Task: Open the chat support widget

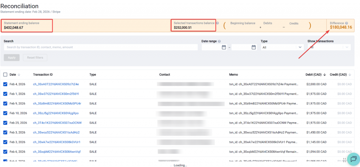Action: tap(353, 159)
